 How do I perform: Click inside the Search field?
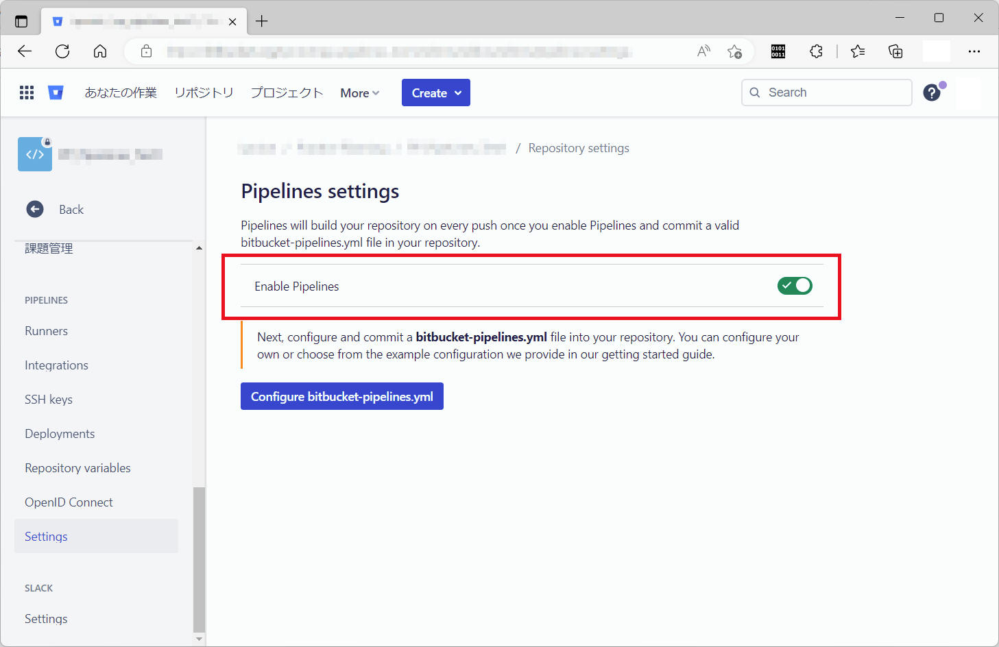[x=826, y=92]
